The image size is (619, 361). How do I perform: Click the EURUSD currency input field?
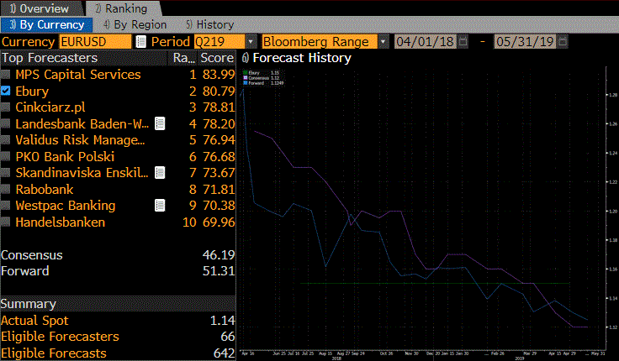tap(95, 42)
